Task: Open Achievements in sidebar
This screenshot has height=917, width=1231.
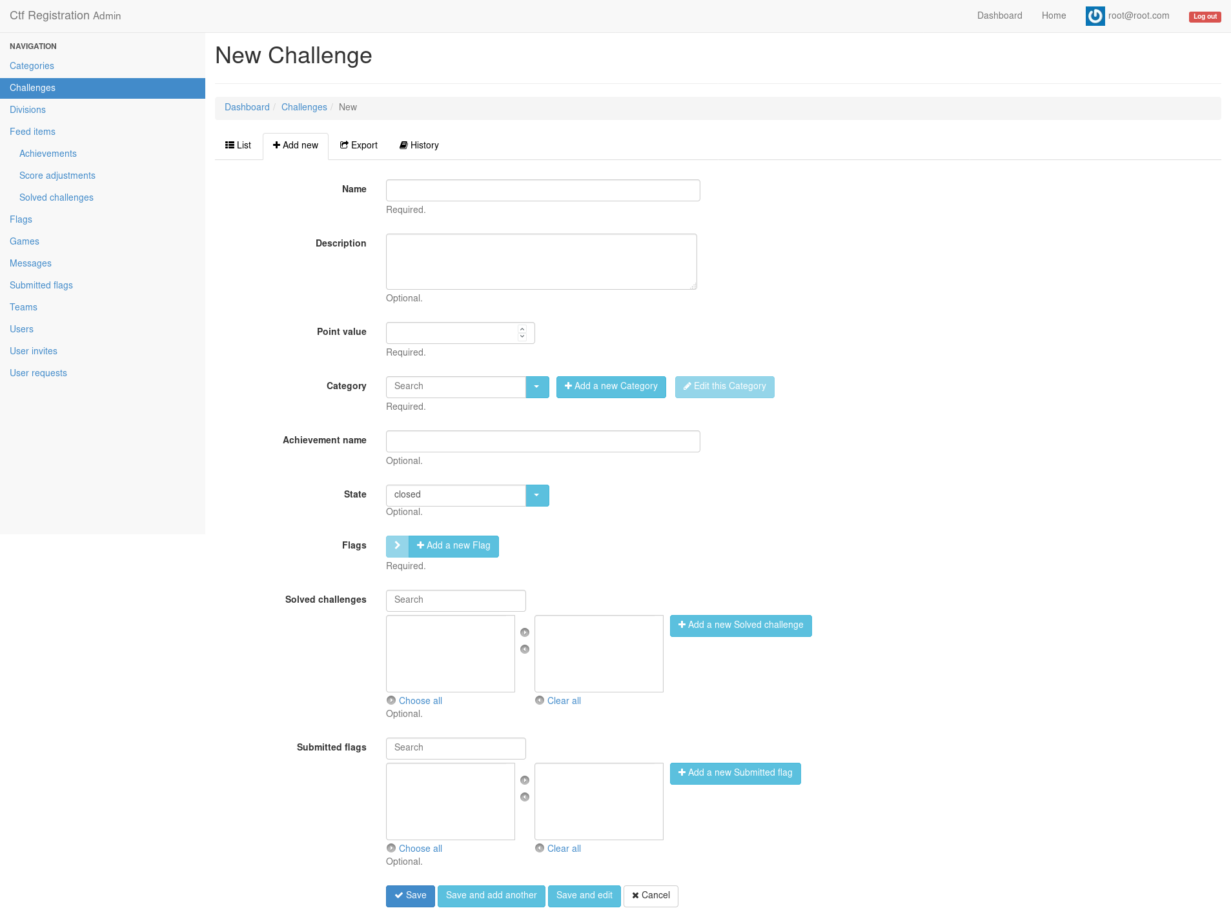Action: coord(103,154)
